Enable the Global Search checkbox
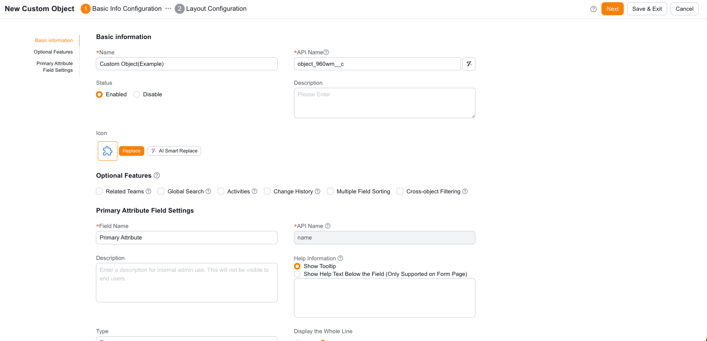Screen dimensions: 707x341 [161, 191]
